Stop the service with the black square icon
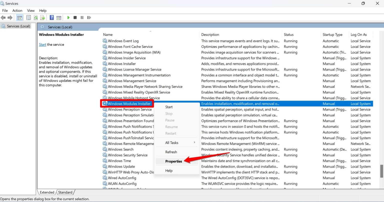384x202 pixels. (75, 17)
